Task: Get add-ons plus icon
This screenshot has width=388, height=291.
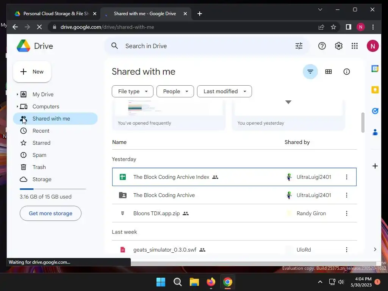Action: coord(375,166)
